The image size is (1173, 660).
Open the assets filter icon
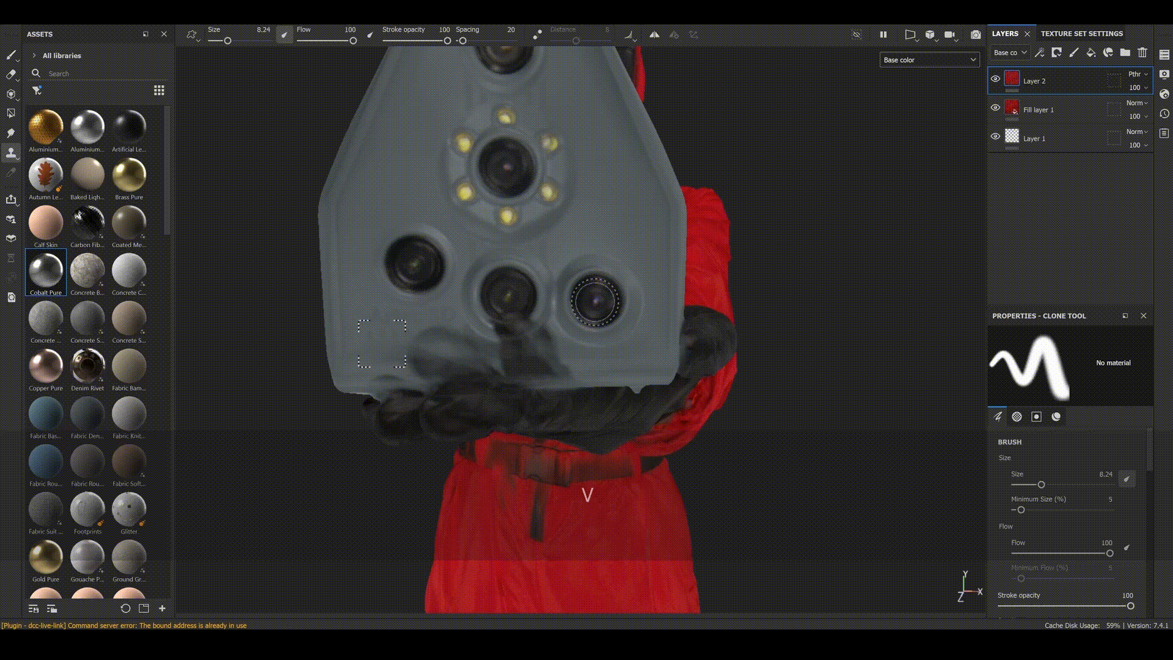click(x=37, y=90)
